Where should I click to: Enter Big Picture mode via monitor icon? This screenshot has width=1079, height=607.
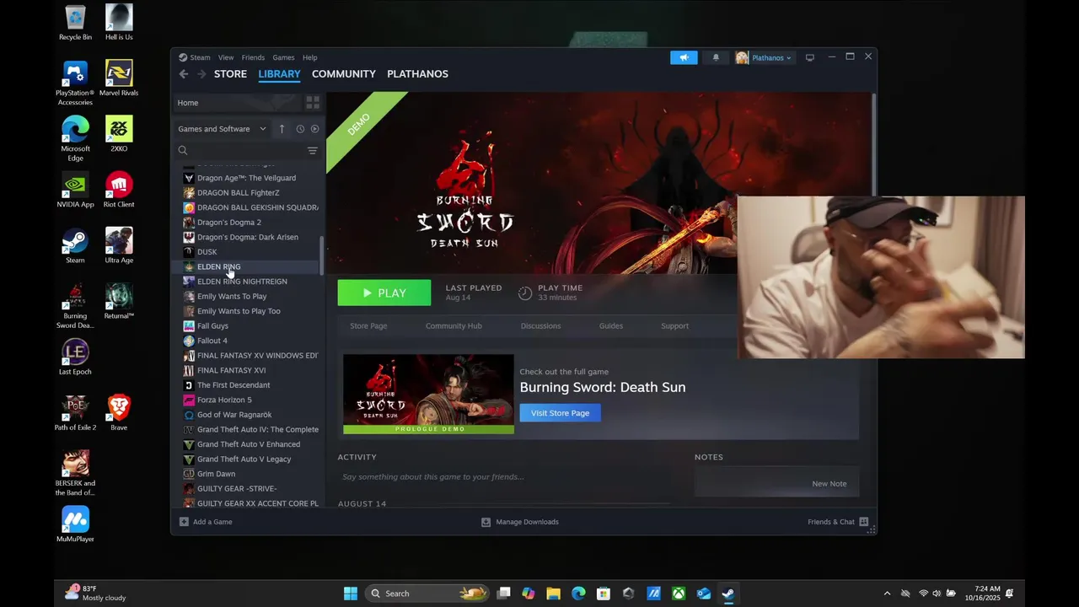pyautogui.click(x=810, y=57)
